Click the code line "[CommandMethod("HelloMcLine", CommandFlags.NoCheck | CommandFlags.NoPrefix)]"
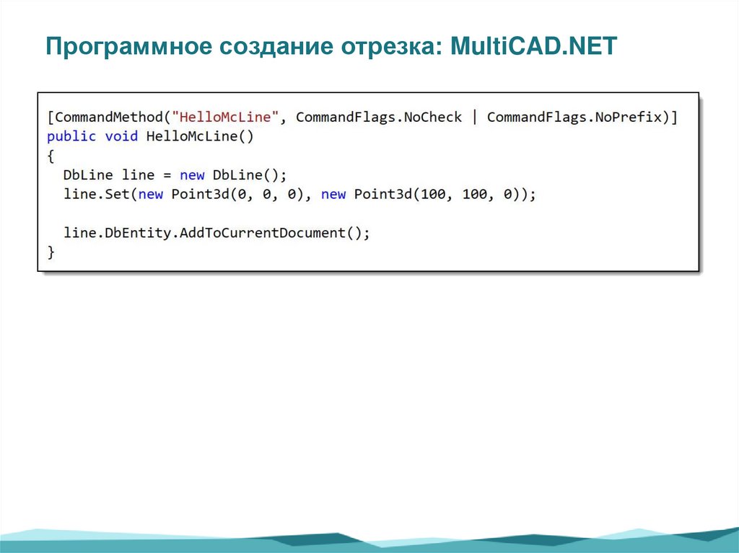 (x=362, y=117)
